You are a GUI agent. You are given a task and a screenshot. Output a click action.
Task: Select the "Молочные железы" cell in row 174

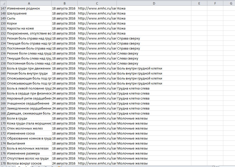(x=154, y=143)
